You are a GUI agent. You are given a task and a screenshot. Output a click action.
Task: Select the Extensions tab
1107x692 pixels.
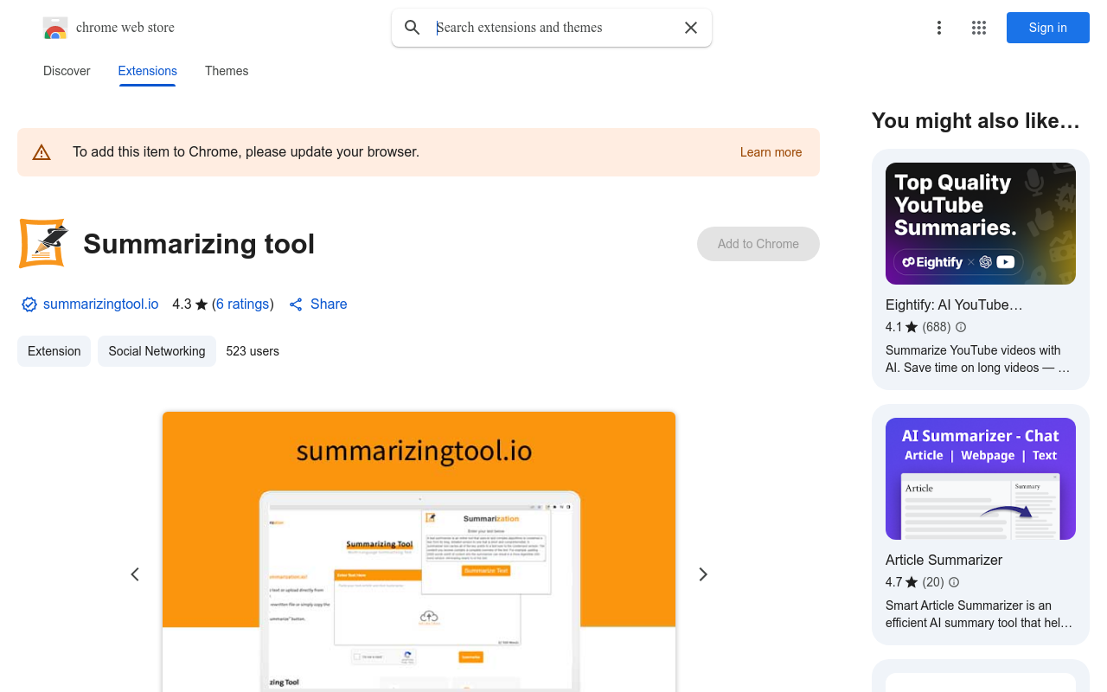(x=148, y=71)
